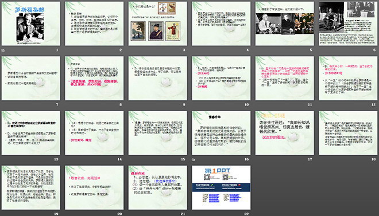379x216 pixels.
Task: Pick slide 12 thumbnail
Action: [348, 78]
